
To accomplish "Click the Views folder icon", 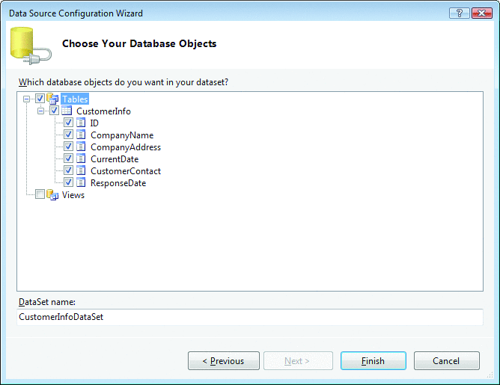I will [52, 194].
